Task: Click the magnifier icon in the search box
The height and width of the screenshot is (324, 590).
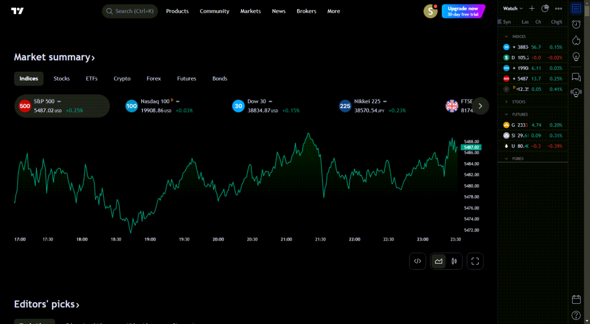Action: pyautogui.click(x=109, y=12)
